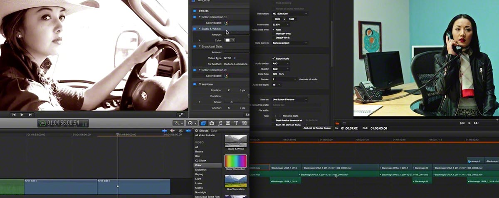Play the clip in the Resolve viewer
The height and width of the screenshot is (198, 499).
469,123
